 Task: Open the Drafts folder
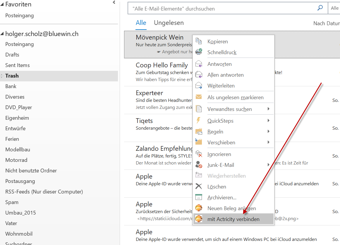(x=12, y=55)
